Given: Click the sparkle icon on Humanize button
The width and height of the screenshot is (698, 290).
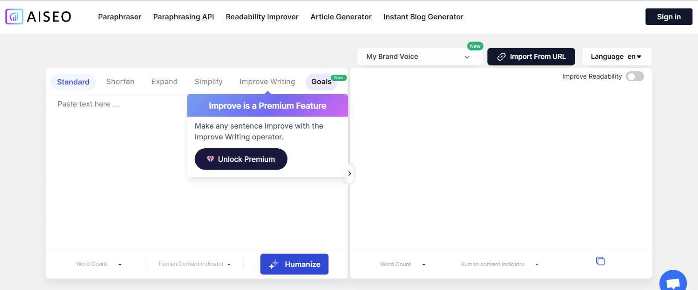Looking at the screenshot, I should (x=273, y=264).
